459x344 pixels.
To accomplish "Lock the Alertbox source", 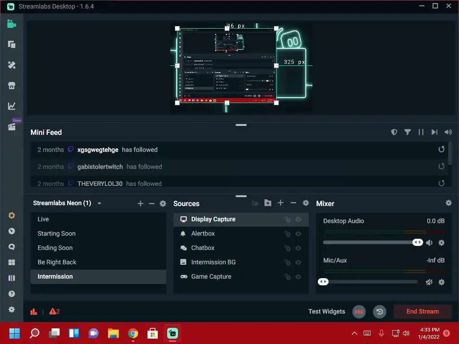I will 287,234.
